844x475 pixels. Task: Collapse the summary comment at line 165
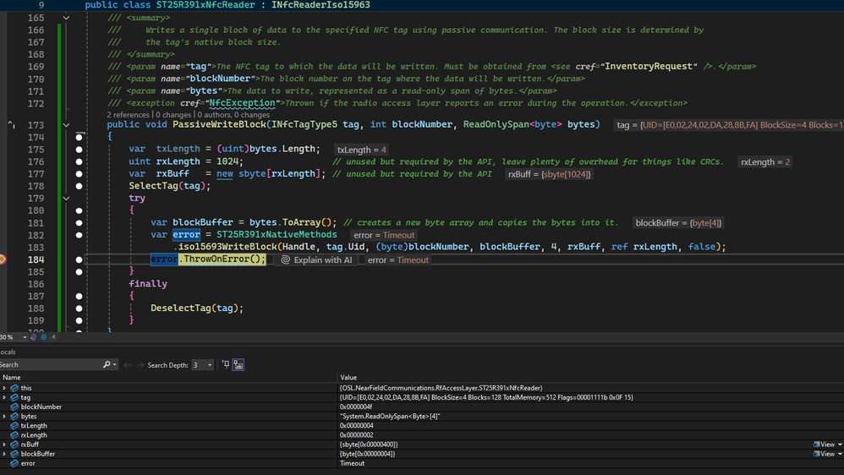(66, 18)
